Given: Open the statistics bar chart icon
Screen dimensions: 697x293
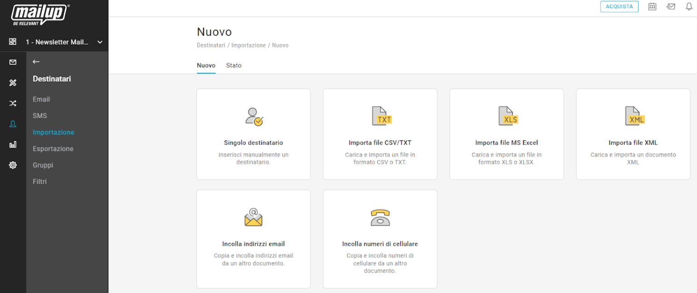Looking at the screenshot, I should [x=13, y=144].
